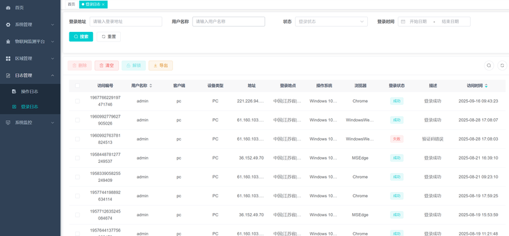The height and width of the screenshot is (236, 509).
Task: Check the 验证码错误 failed login row
Action: [x=77, y=139]
